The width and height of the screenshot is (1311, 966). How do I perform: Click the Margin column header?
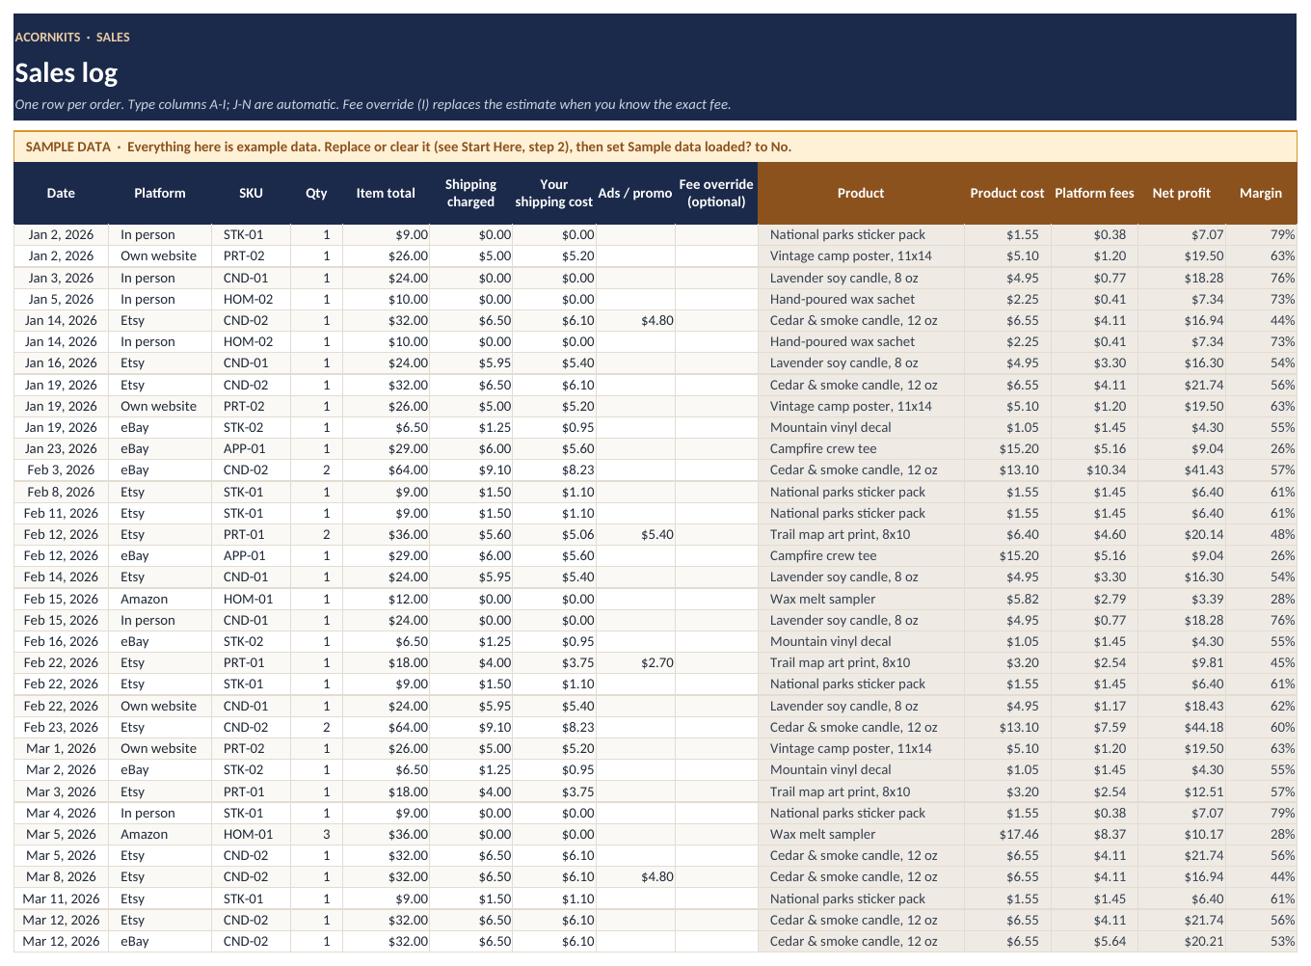[1261, 193]
